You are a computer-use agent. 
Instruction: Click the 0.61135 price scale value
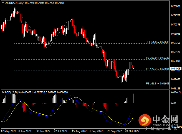[176, 89]
